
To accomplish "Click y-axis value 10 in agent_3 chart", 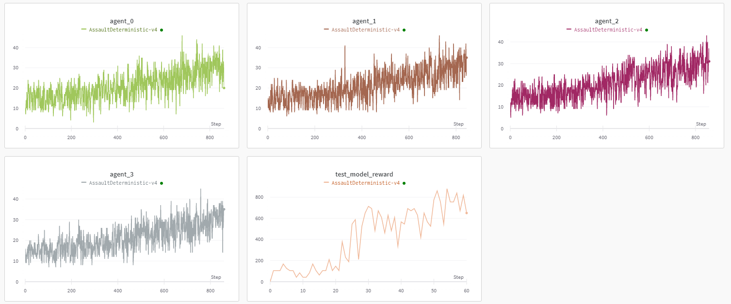I will (x=16, y=261).
